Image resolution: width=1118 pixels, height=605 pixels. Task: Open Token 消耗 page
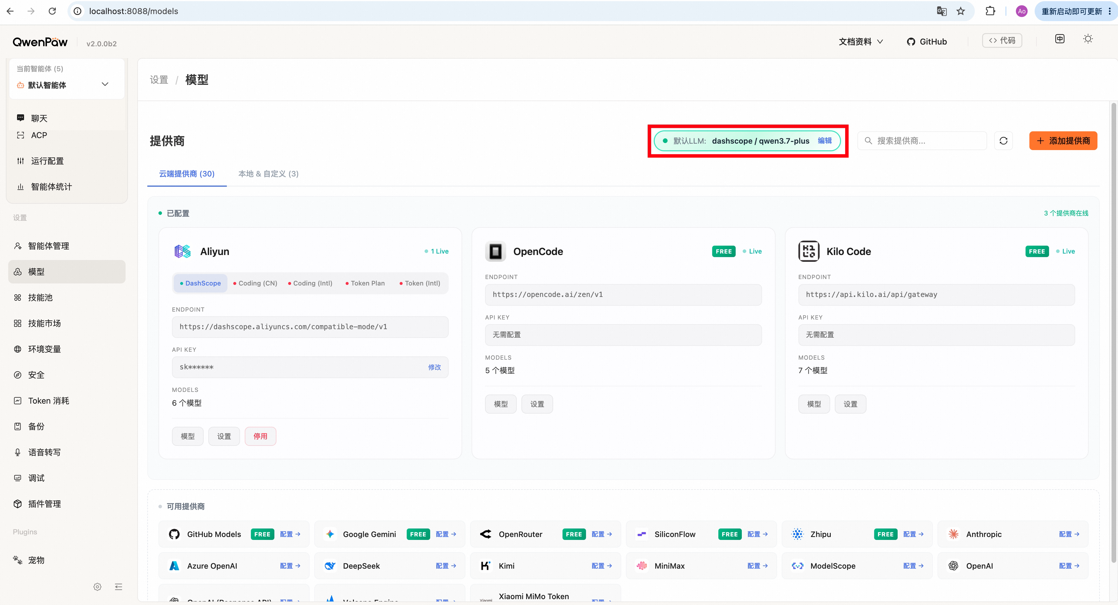(67, 401)
